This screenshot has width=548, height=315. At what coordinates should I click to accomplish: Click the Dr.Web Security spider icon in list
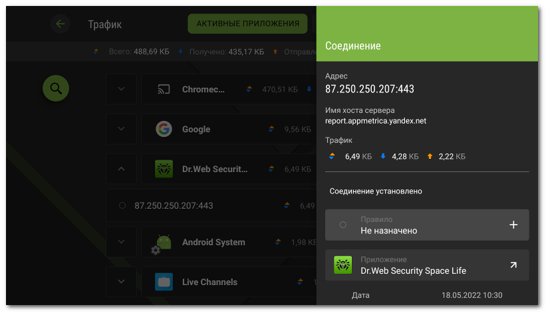point(164,169)
